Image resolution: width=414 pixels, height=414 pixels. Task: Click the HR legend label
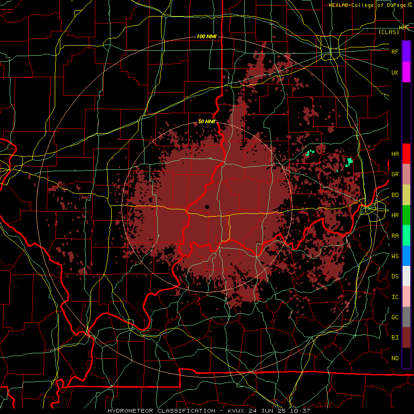coord(395,215)
